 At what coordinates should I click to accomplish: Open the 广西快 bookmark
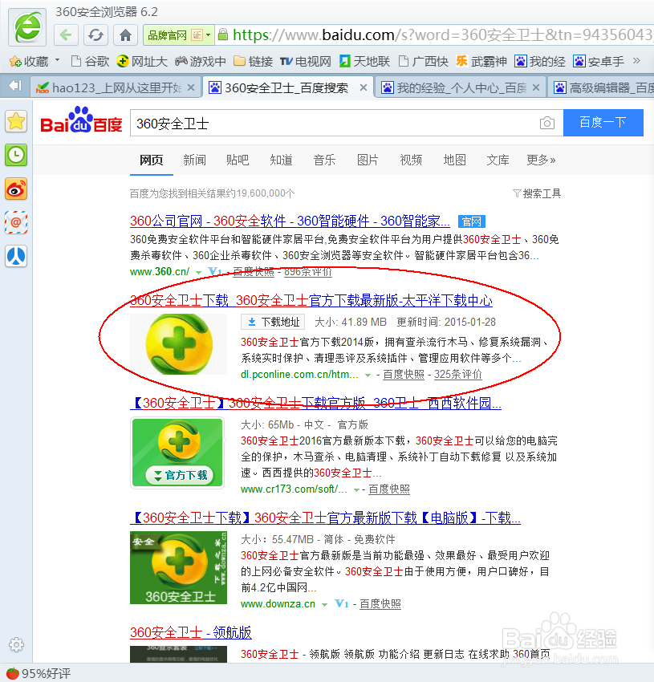click(423, 61)
